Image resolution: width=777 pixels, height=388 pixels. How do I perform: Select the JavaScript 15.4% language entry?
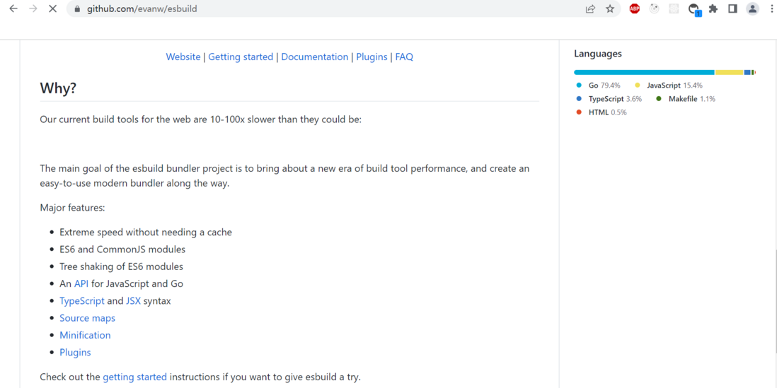point(669,85)
